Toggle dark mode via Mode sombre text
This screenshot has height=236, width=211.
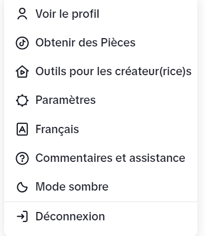click(x=72, y=186)
